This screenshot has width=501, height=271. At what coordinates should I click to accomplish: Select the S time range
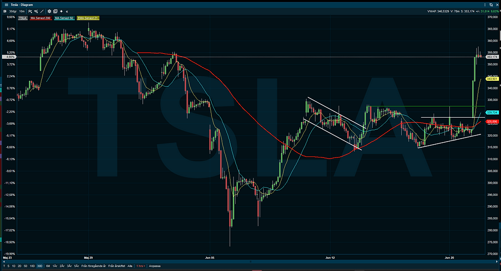[x=8, y=266]
